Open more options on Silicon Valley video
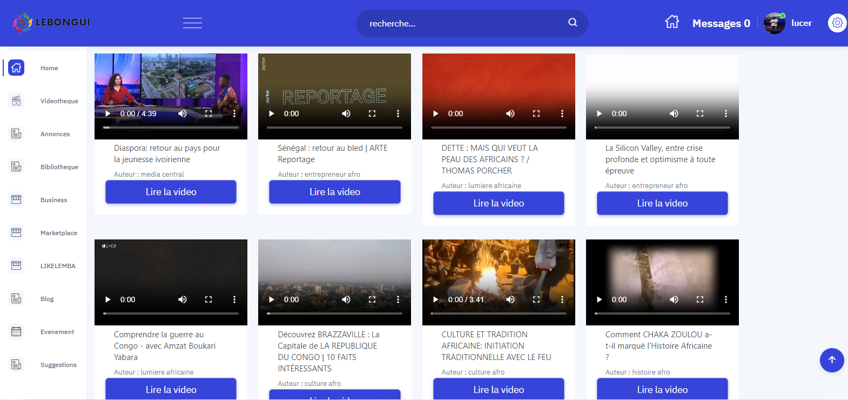The height and width of the screenshot is (400, 848). [x=725, y=114]
